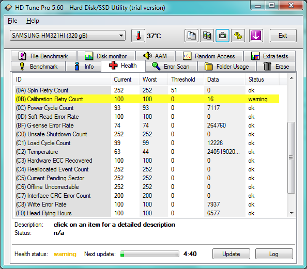Click the Disk monitor chart icon
Viewport: 307px width, 269px height.
[89, 56]
